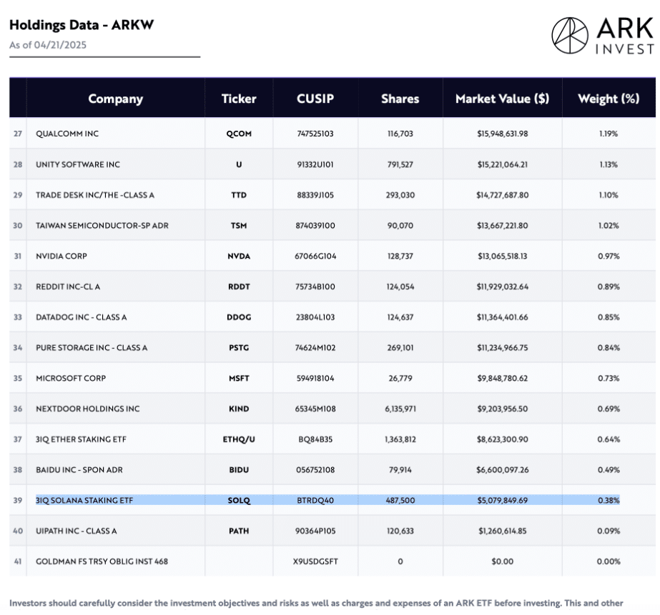Select GOLDMAN FS TRSY OBLIG INST 468
The height and width of the screenshot is (615, 660).
pos(102,561)
